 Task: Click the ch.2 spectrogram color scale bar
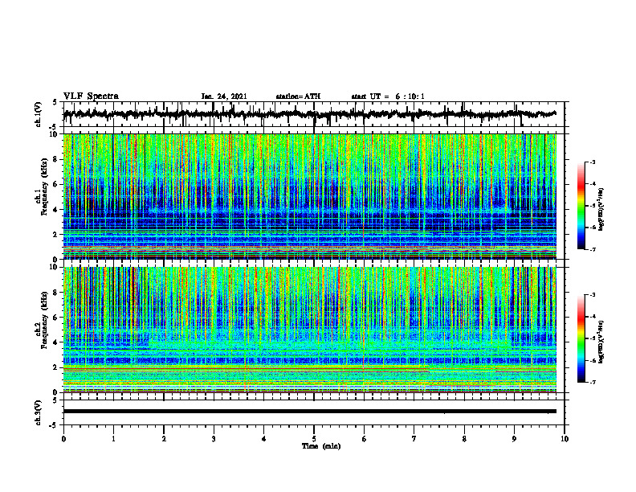[x=581, y=338]
